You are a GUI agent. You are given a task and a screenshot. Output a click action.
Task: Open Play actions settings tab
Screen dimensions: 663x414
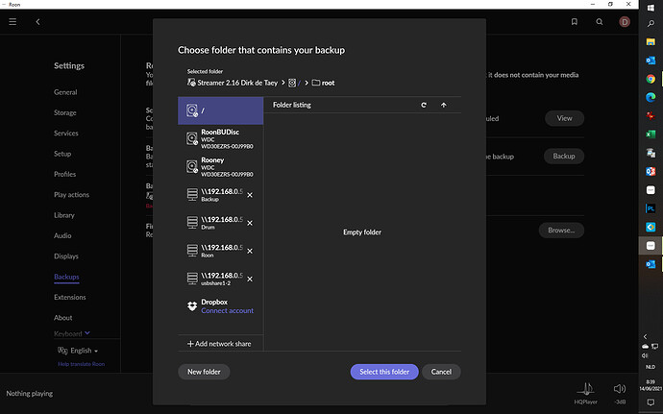(71, 195)
